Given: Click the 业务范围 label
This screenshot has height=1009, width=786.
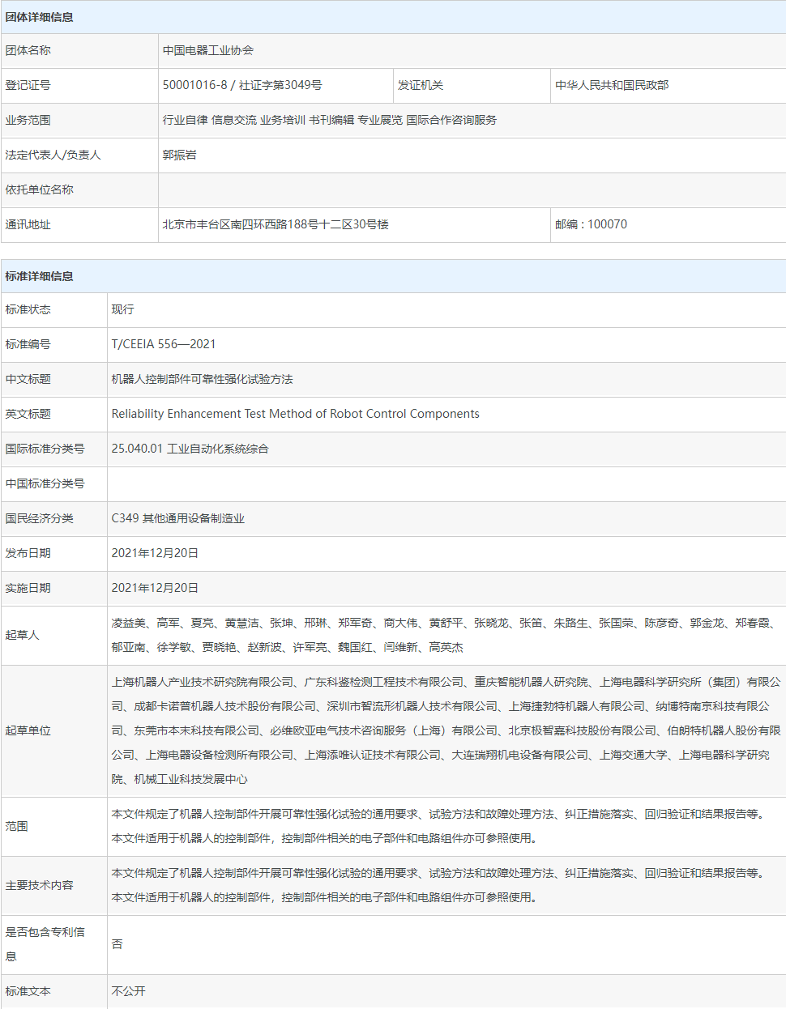Looking at the screenshot, I should pos(28,120).
